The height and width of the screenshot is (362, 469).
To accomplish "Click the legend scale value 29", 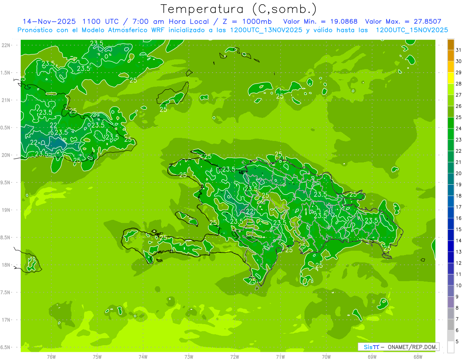I will coord(458,73).
